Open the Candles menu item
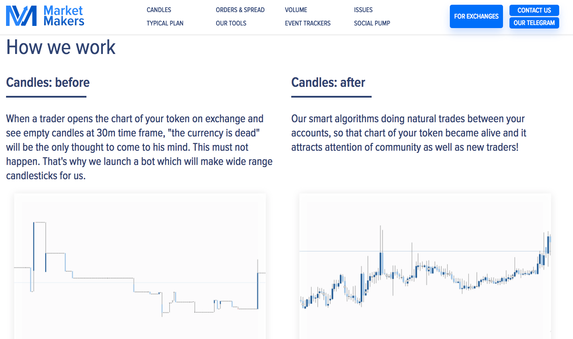Viewport: 573px width, 339px height. [159, 10]
